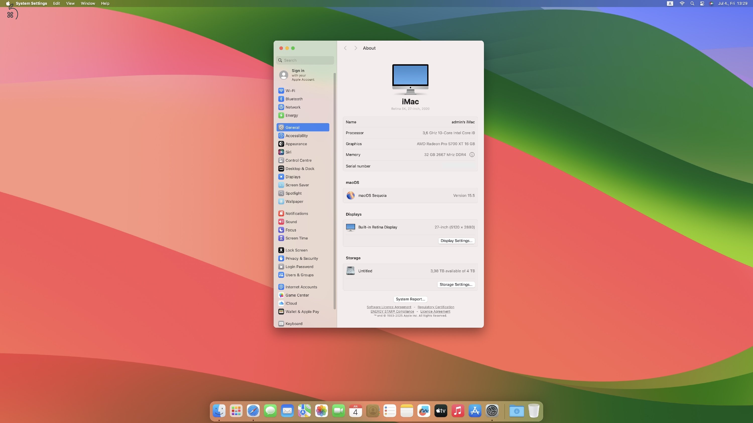Image resolution: width=753 pixels, height=423 pixels.
Task: Open Network settings pane
Action: point(302,107)
